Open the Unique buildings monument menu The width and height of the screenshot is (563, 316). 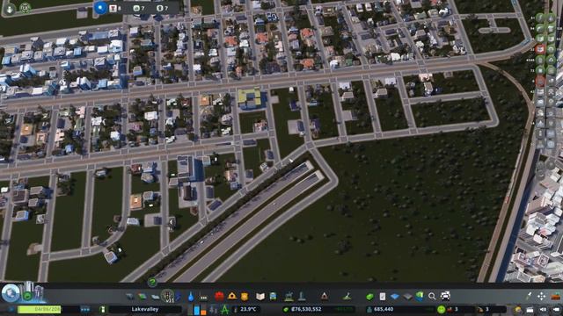(x=302, y=297)
